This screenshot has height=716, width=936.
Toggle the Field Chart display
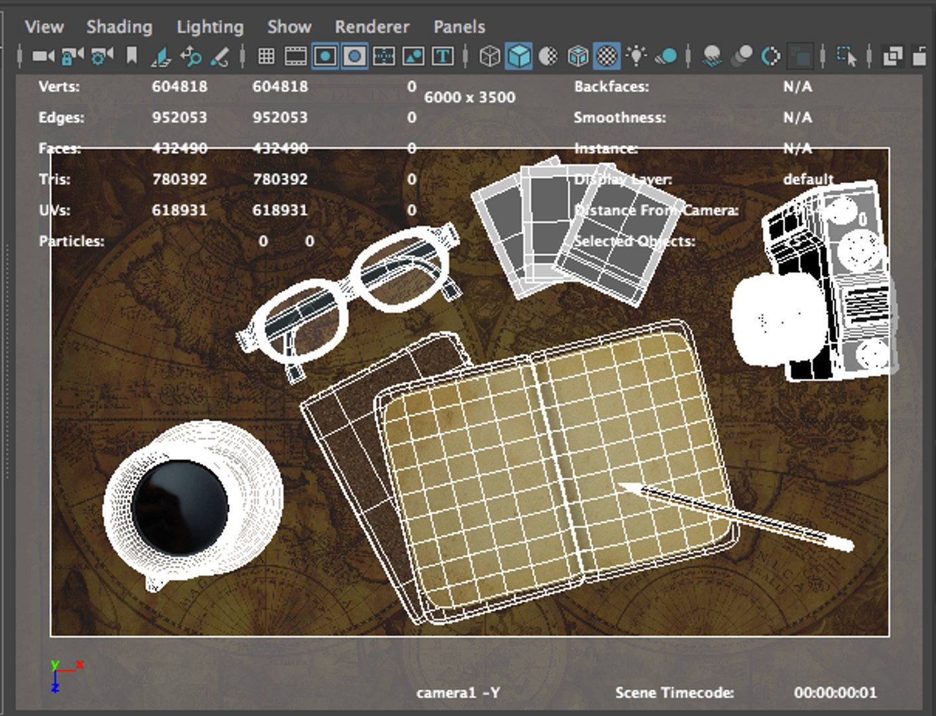384,56
